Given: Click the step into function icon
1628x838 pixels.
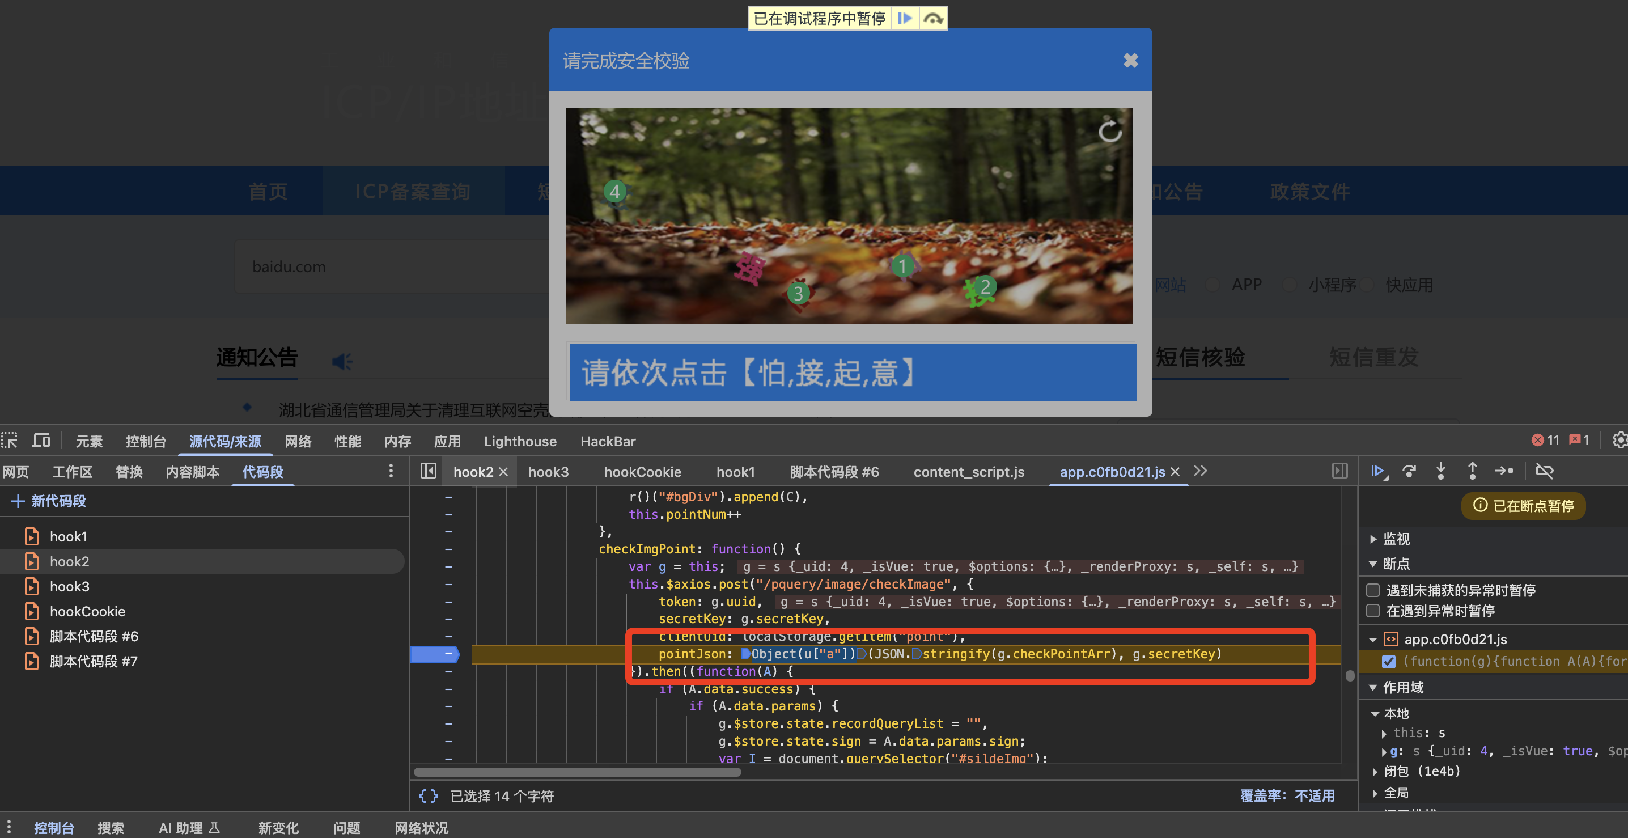Looking at the screenshot, I should coord(1441,472).
